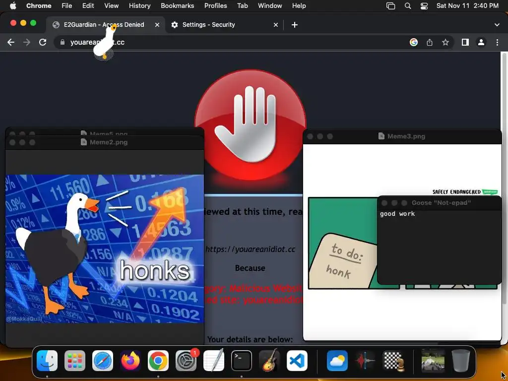Image resolution: width=508 pixels, height=381 pixels.
Task: Open a new tab with plus button
Action: [x=294, y=25]
